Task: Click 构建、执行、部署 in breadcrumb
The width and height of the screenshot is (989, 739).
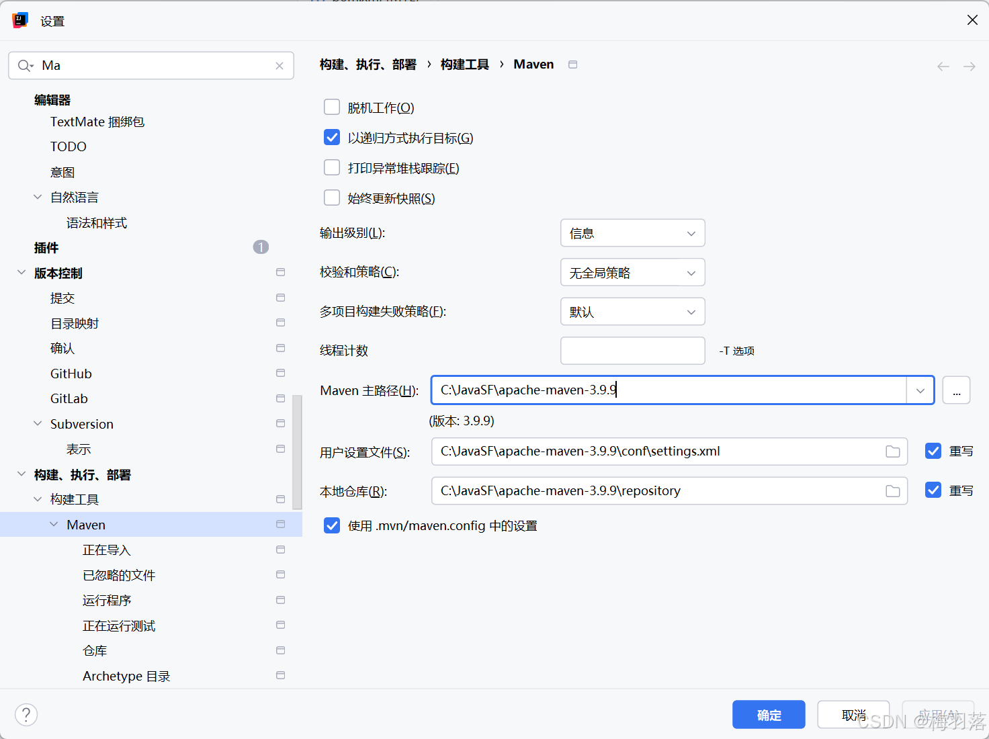Action: point(368,64)
